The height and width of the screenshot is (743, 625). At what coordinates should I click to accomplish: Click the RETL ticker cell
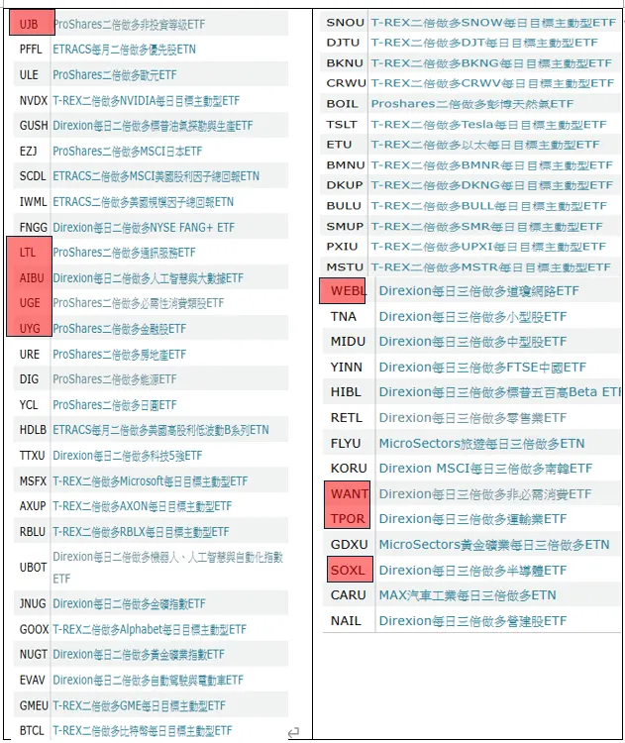[347, 418]
